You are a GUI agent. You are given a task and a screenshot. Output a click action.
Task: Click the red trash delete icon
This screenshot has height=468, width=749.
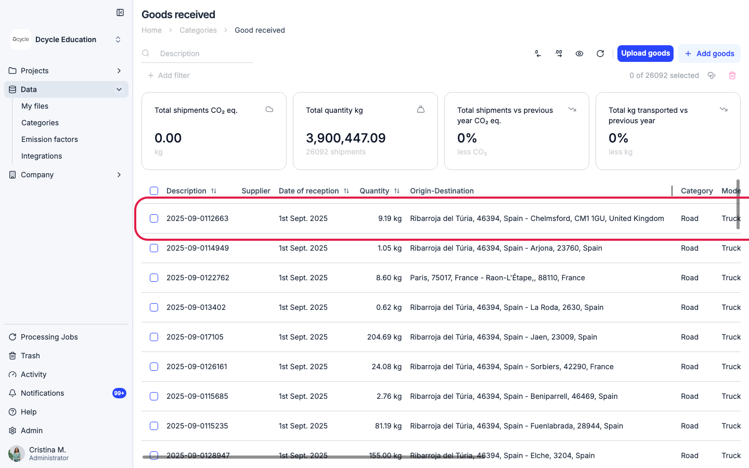[732, 75]
